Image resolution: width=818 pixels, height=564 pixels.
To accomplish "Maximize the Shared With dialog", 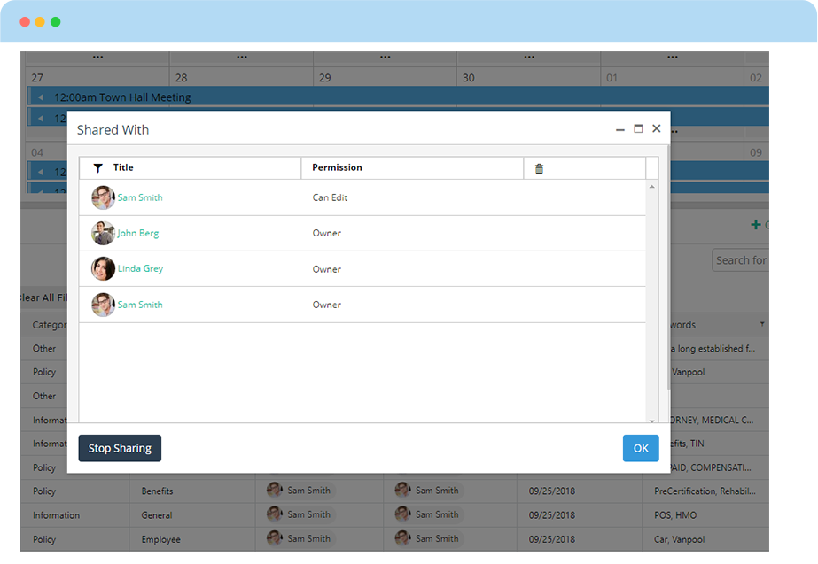I will 638,129.
